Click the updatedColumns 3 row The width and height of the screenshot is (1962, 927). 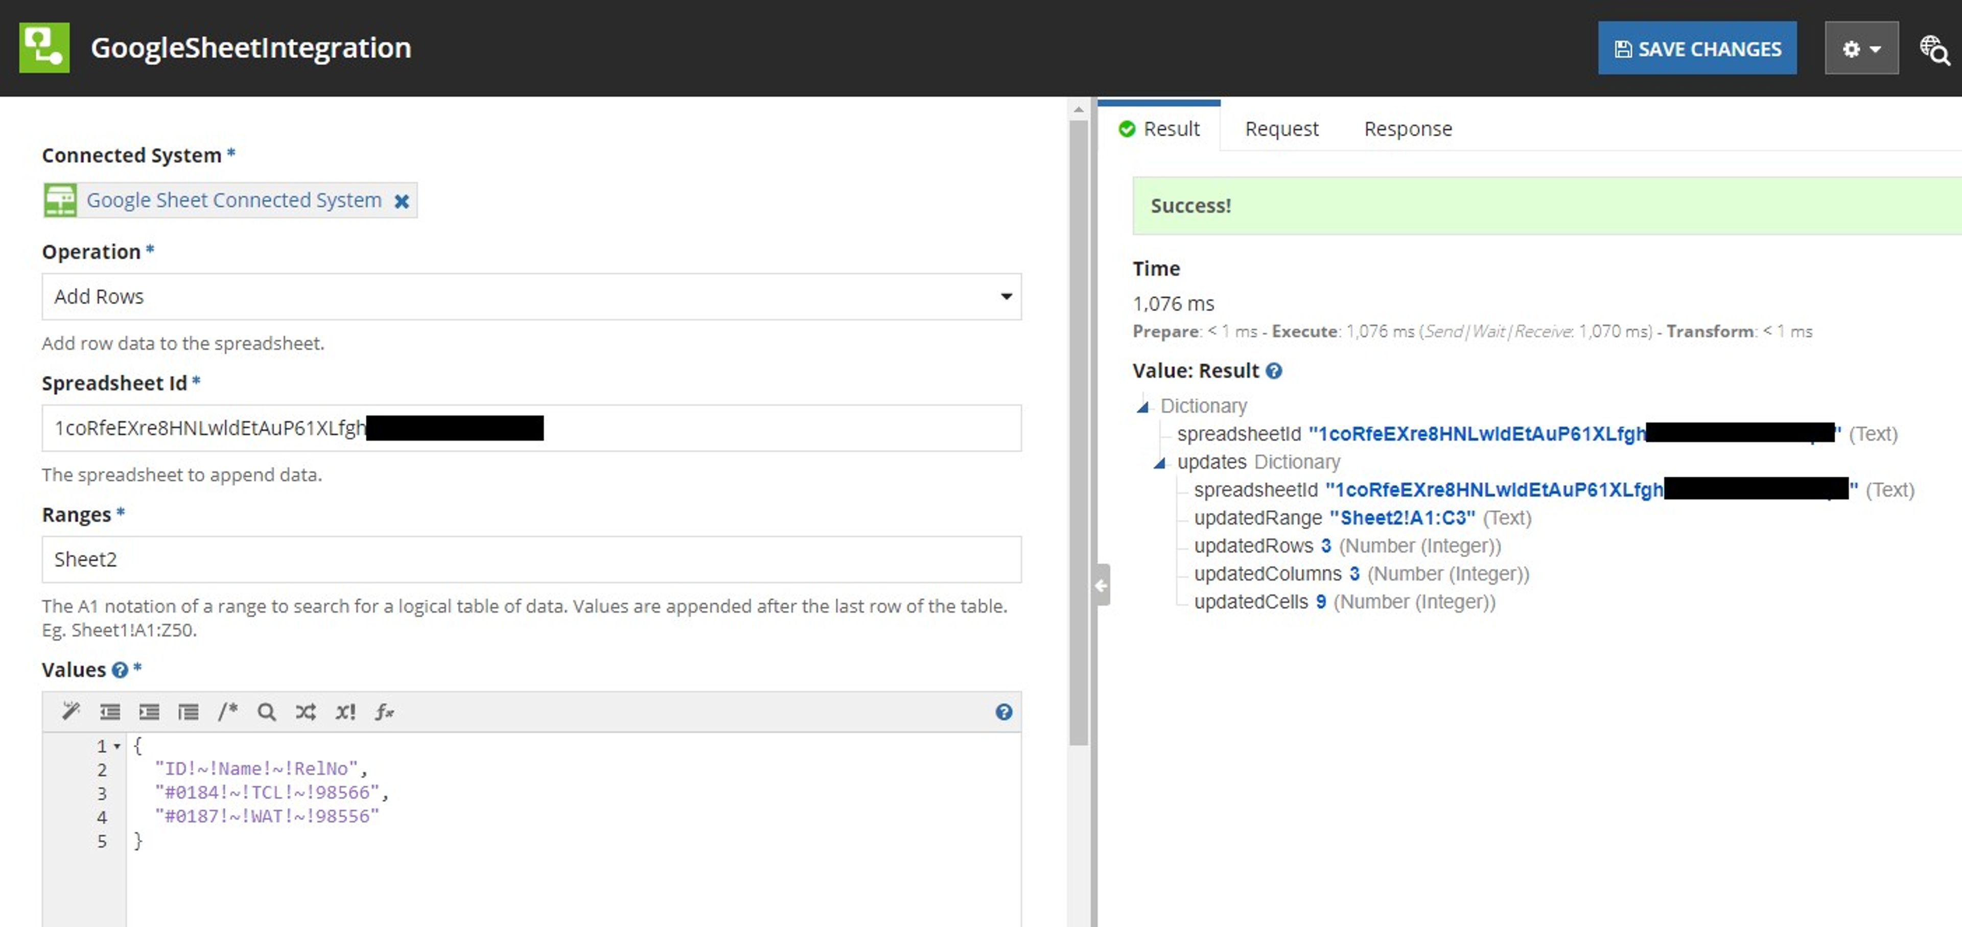click(x=1361, y=574)
